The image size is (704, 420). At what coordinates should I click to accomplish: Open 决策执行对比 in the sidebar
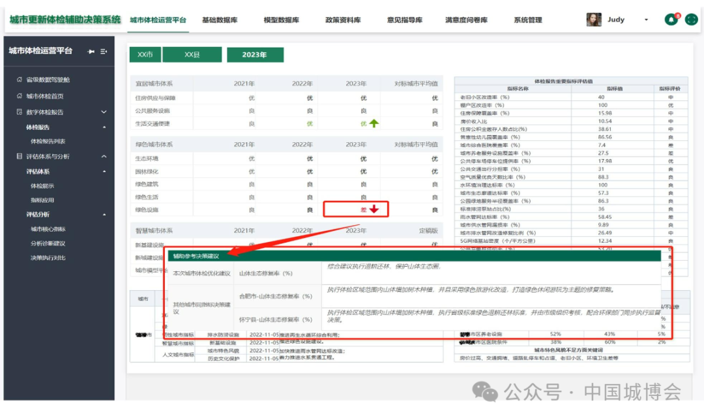click(x=48, y=258)
